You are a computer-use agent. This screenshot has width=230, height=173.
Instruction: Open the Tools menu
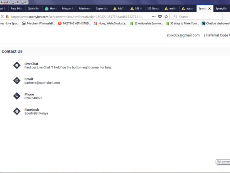pos(15,2)
